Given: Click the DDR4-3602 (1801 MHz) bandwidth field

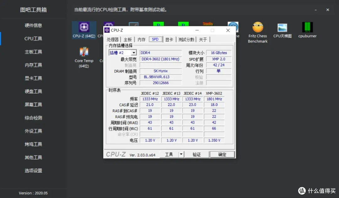Looking at the screenshot, I should 160,59.
